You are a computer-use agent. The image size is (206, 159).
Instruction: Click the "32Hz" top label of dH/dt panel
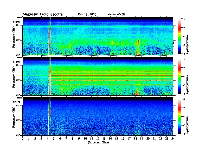pos(19,17)
